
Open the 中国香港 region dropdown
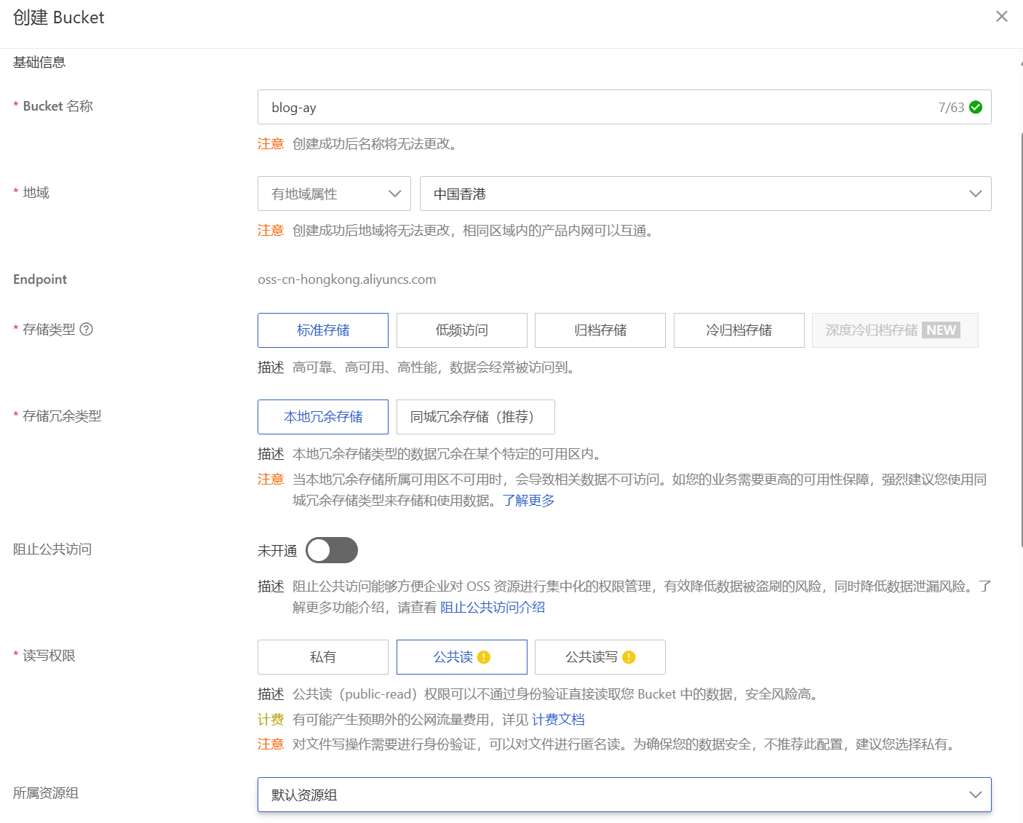(x=705, y=194)
